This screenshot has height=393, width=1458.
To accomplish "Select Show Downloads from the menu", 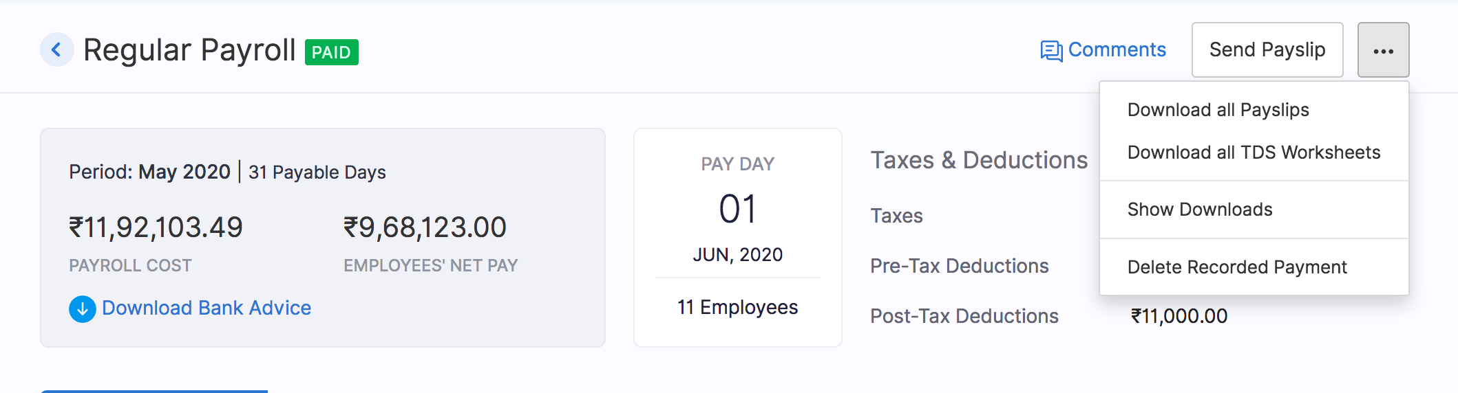I will tap(1200, 210).
